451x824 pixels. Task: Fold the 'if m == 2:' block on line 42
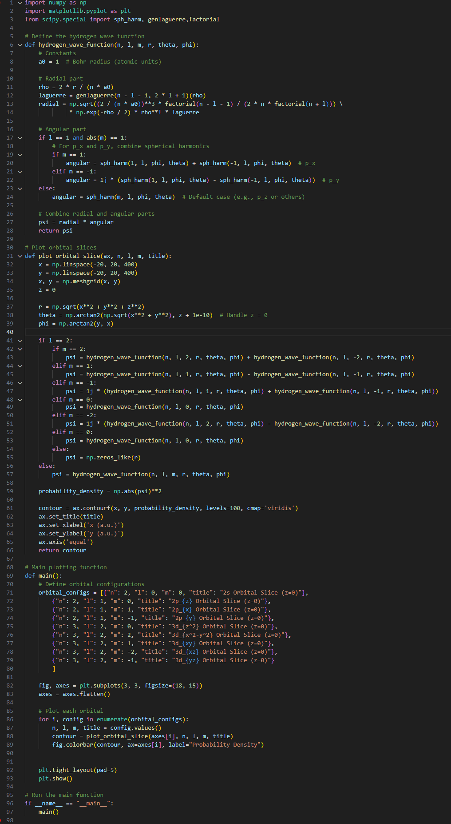pyautogui.click(x=20, y=349)
